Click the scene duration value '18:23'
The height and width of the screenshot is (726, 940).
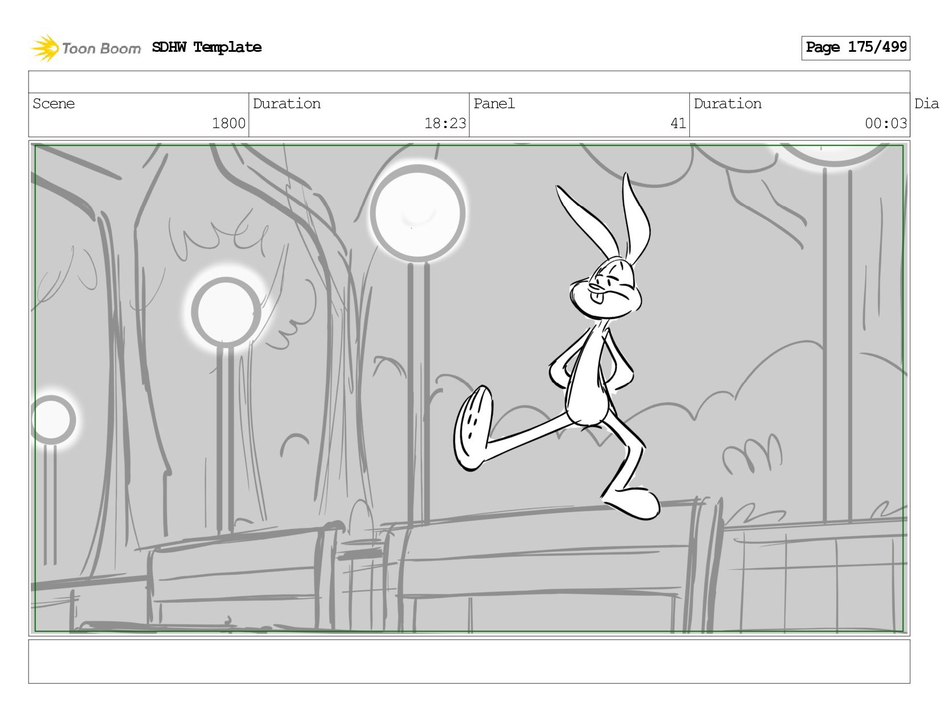click(445, 123)
